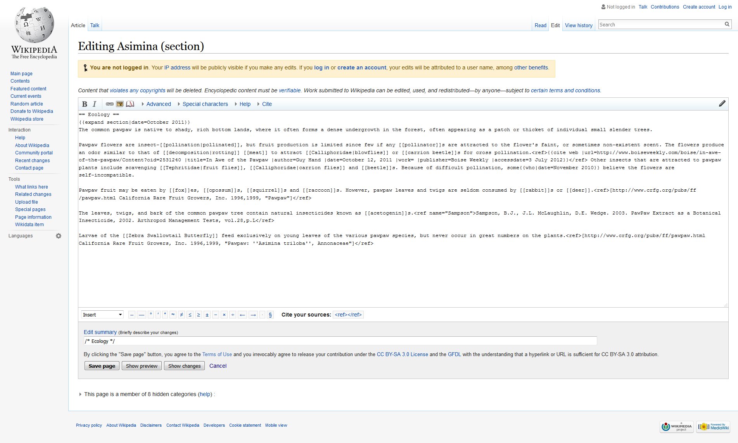Click the Wikimedia project badge
Screen dimensions: 738x443
pyautogui.click(x=677, y=427)
